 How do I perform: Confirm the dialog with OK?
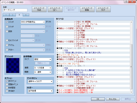[98, 99]
